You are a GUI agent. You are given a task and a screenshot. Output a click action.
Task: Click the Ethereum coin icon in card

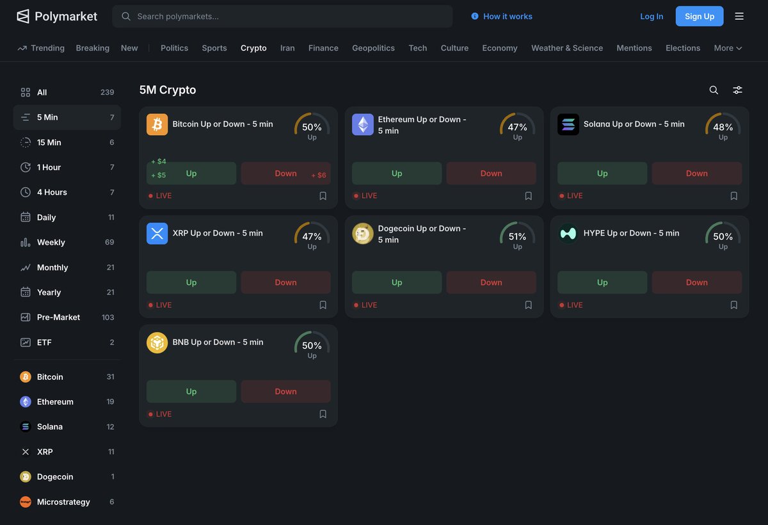click(x=363, y=124)
